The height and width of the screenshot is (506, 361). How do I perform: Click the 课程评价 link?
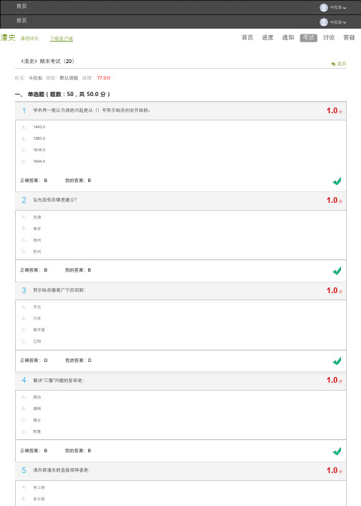29,39
